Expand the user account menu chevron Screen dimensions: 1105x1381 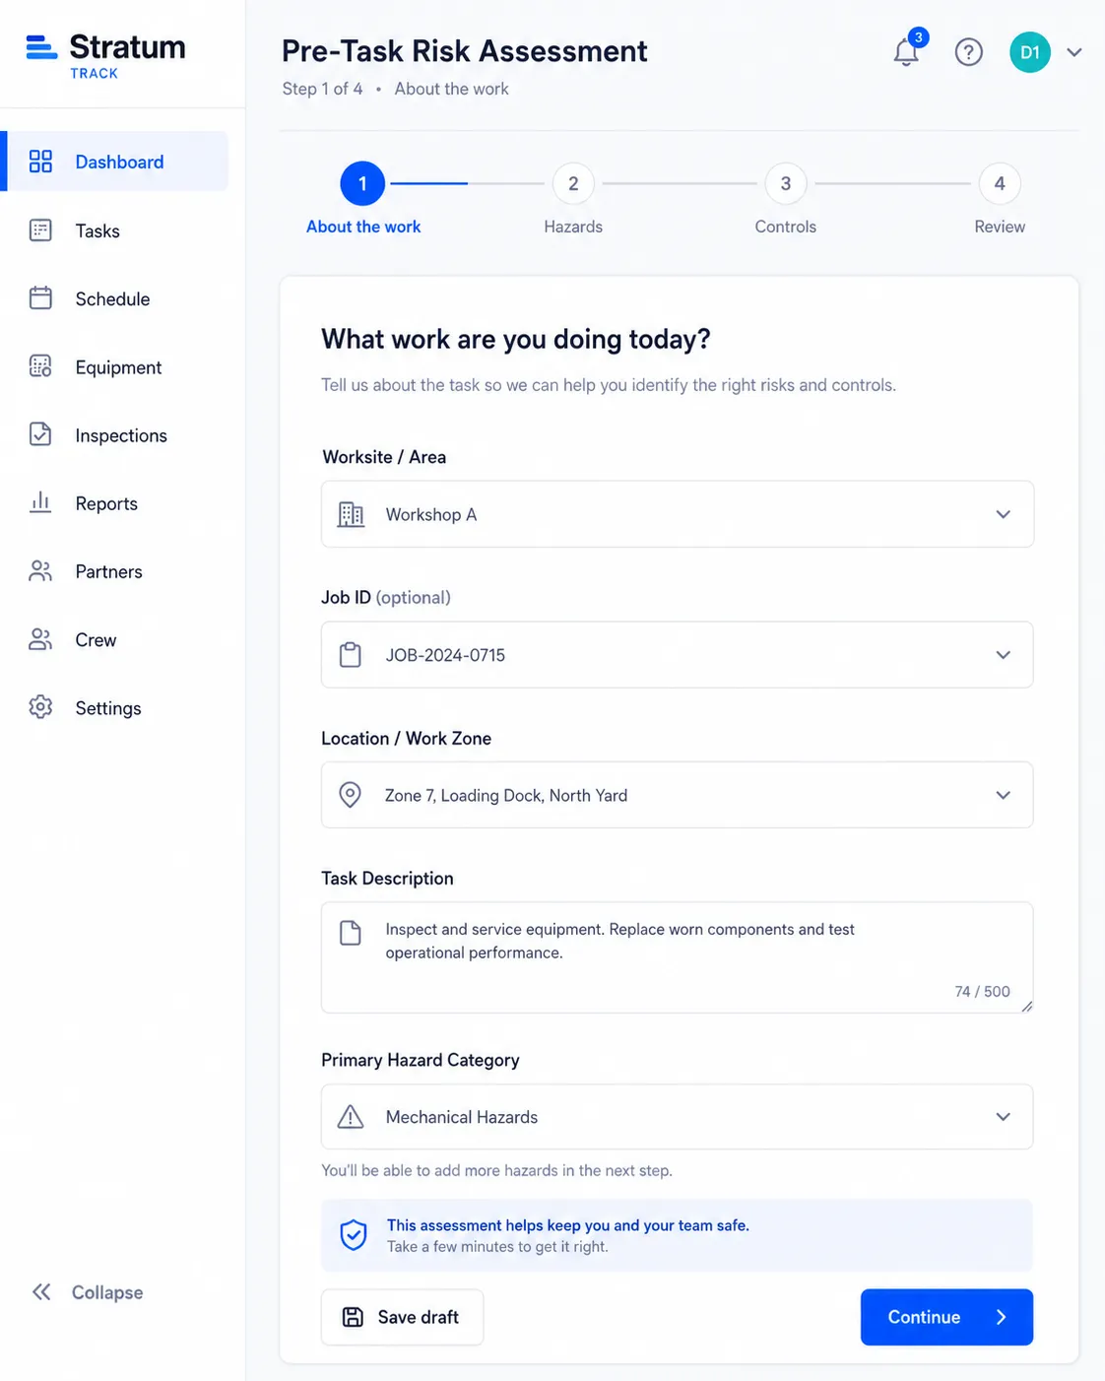pos(1074,52)
